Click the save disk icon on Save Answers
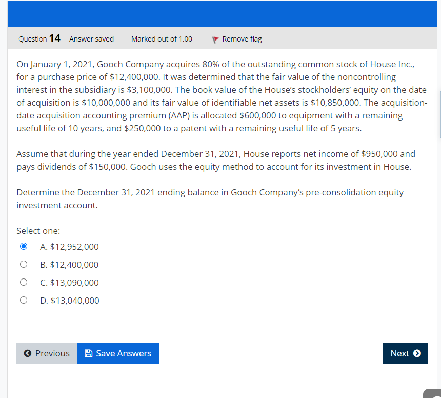The image size is (441, 398). (88, 353)
